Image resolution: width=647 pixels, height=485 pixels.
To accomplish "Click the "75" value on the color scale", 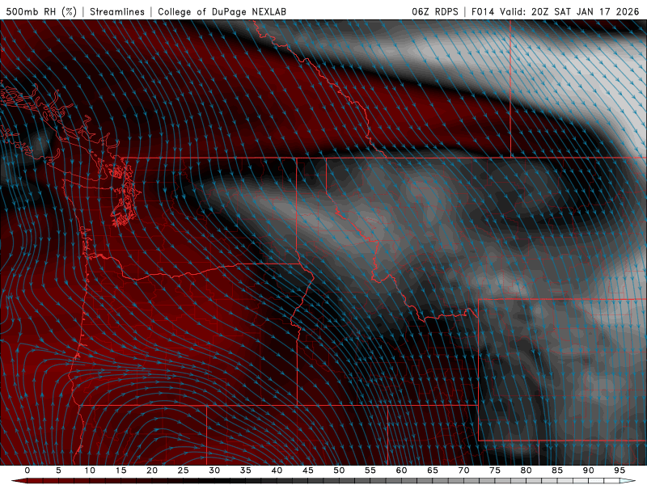I will (495, 470).
